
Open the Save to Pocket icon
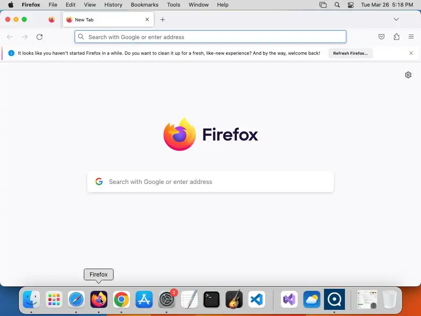(381, 37)
